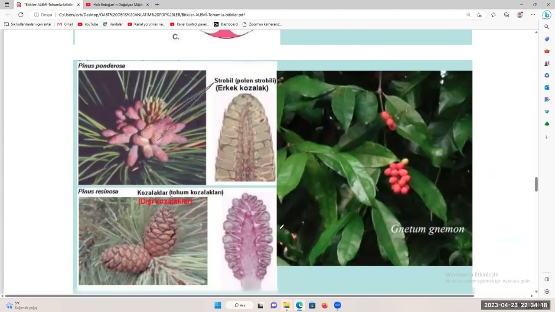555x312 pixels.
Task: Open Collections in the toolbar
Action: 506,15
